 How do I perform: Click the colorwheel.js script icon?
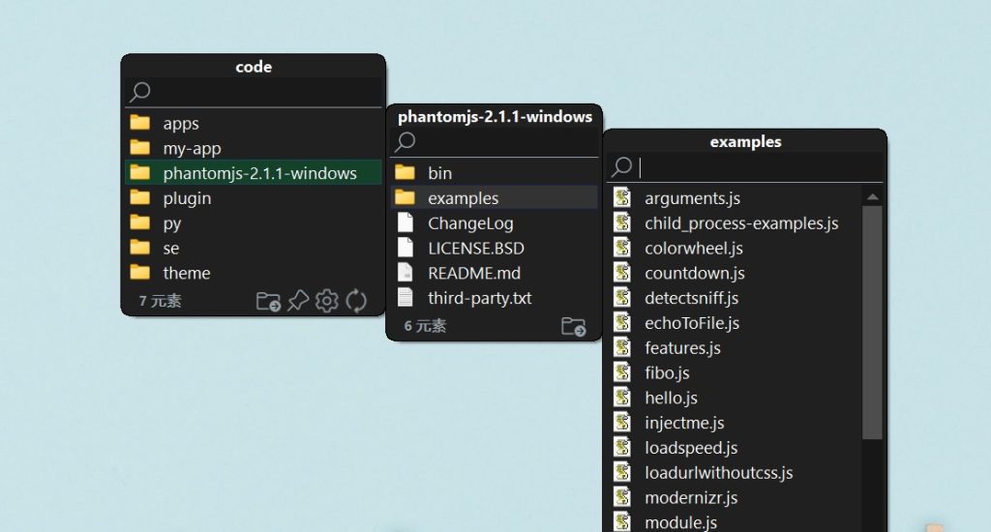[622, 248]
